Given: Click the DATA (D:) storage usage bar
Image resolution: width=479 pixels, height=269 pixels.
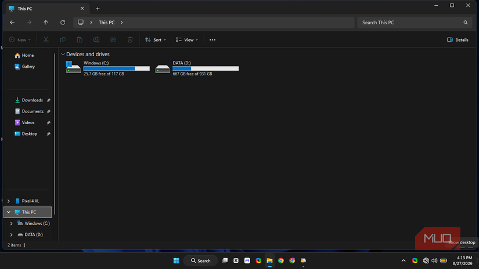Looking at the screenshot, I should (206, 68).
